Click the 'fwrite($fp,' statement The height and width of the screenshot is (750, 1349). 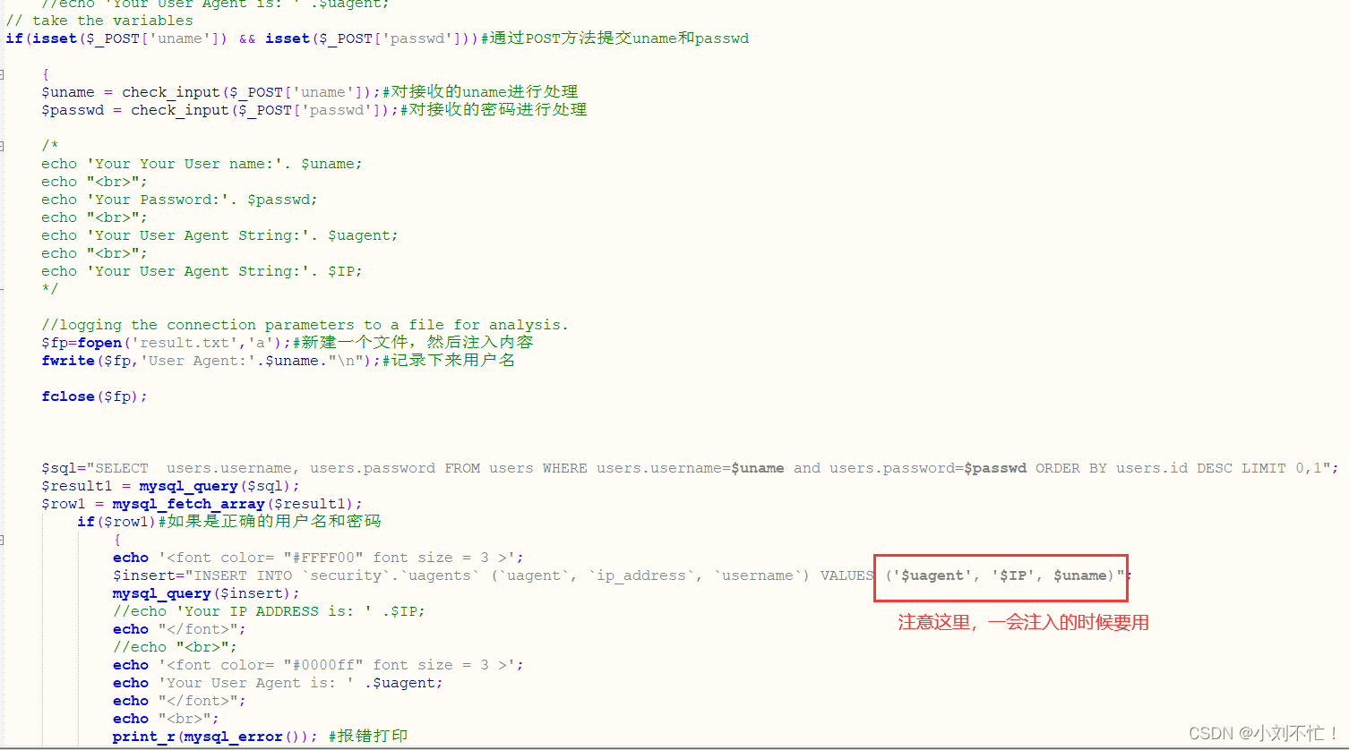211,361
